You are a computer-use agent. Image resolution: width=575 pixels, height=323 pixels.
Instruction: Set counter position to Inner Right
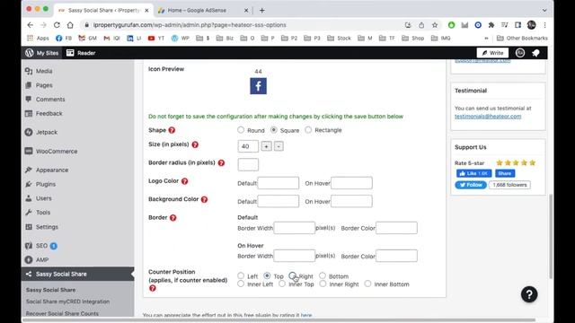323,284
